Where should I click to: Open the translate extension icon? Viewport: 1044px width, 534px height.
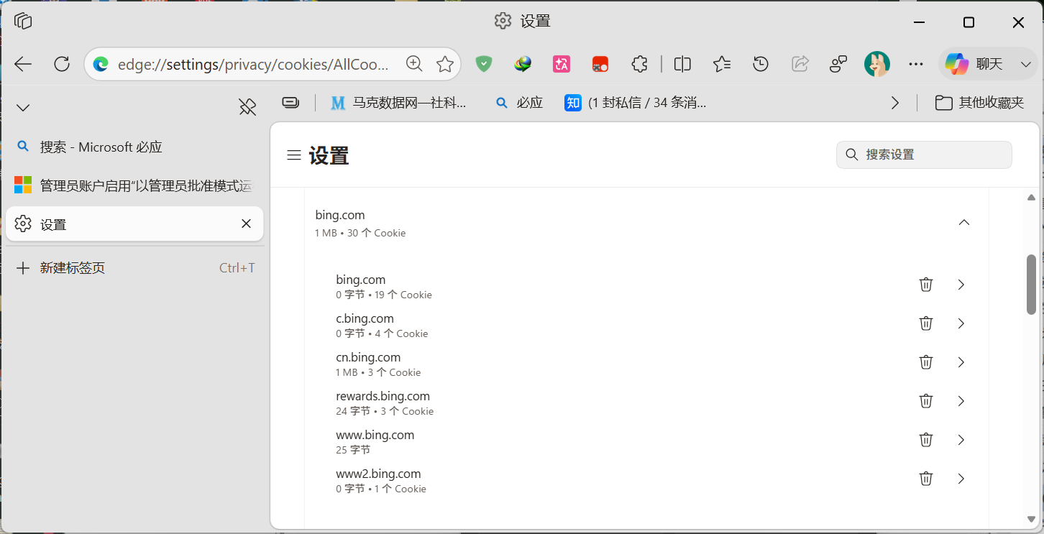point(562,64)
